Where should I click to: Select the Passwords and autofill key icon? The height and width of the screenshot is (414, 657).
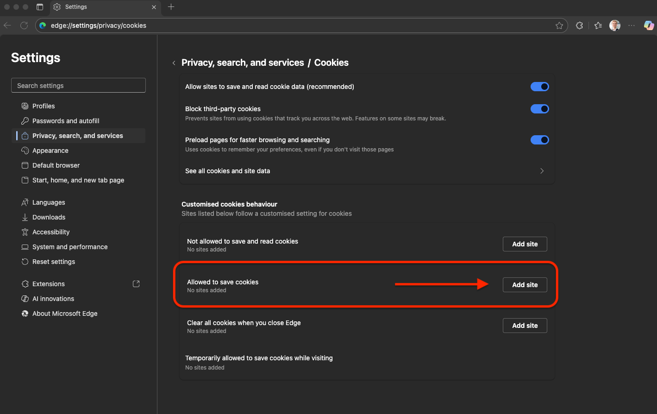[25, 121]
